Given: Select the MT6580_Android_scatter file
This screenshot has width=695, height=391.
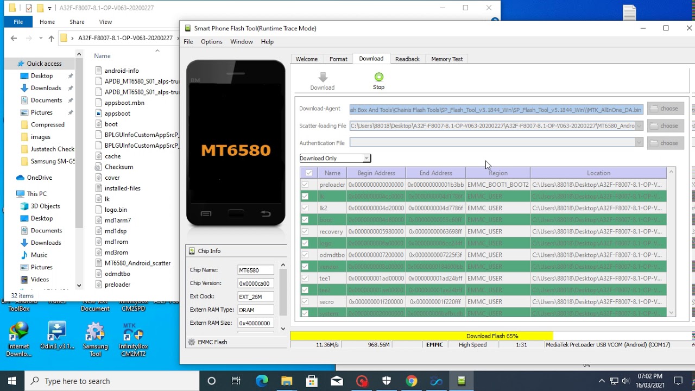Looking at the screenshot, I should coord(137,263).
